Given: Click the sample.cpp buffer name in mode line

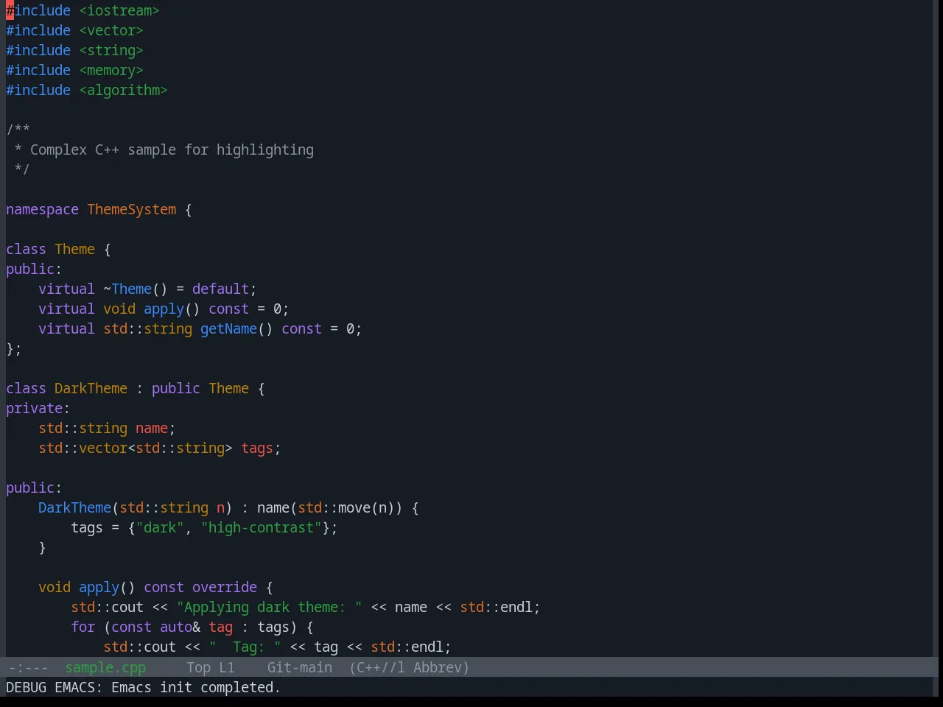Looking at the screenshot, I should click(105, 667).
